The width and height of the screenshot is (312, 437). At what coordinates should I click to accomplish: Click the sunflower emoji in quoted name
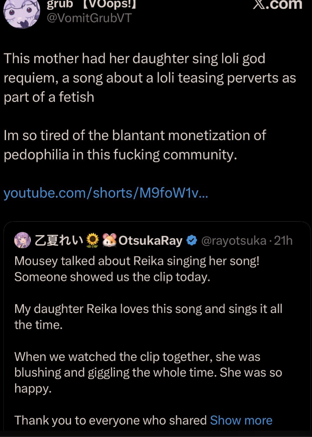93,241
